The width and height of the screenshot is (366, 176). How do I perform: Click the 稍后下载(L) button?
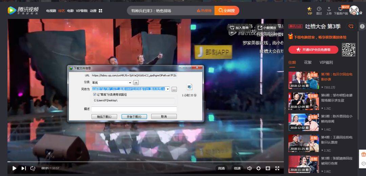(104, 117)
